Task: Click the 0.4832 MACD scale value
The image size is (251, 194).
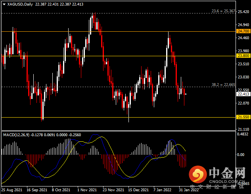Action: click(243, 134)
